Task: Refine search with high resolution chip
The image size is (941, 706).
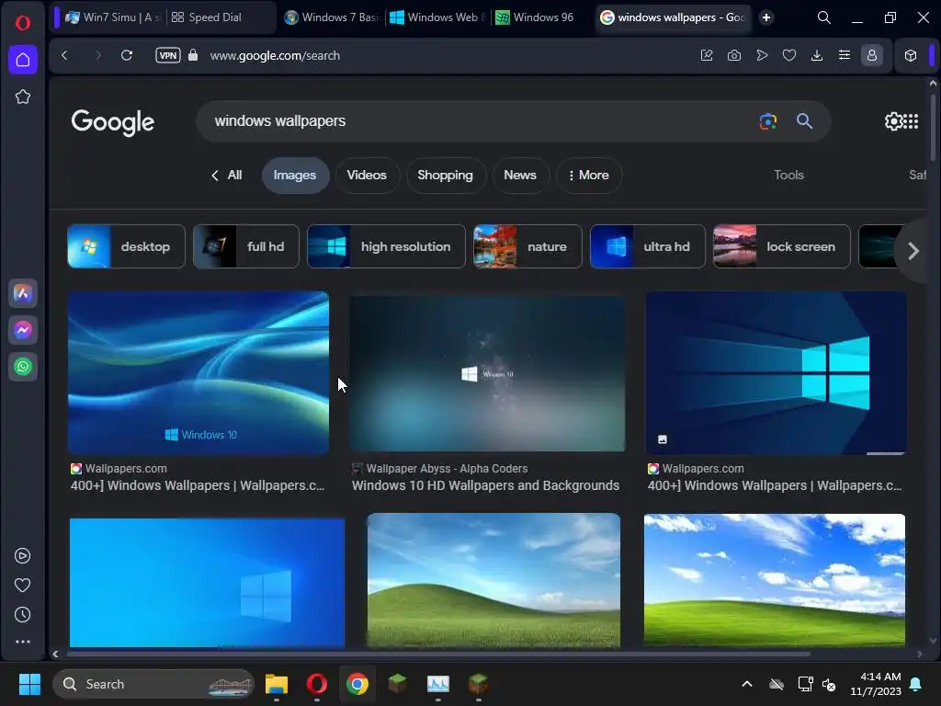Action: point(386,246)
